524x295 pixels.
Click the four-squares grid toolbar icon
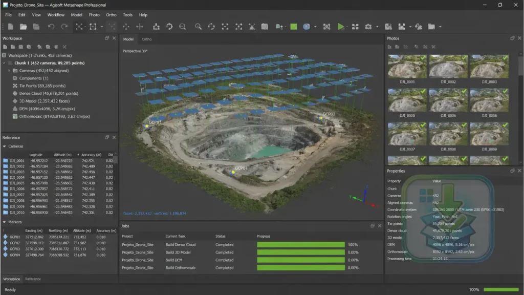pos(355,27)
